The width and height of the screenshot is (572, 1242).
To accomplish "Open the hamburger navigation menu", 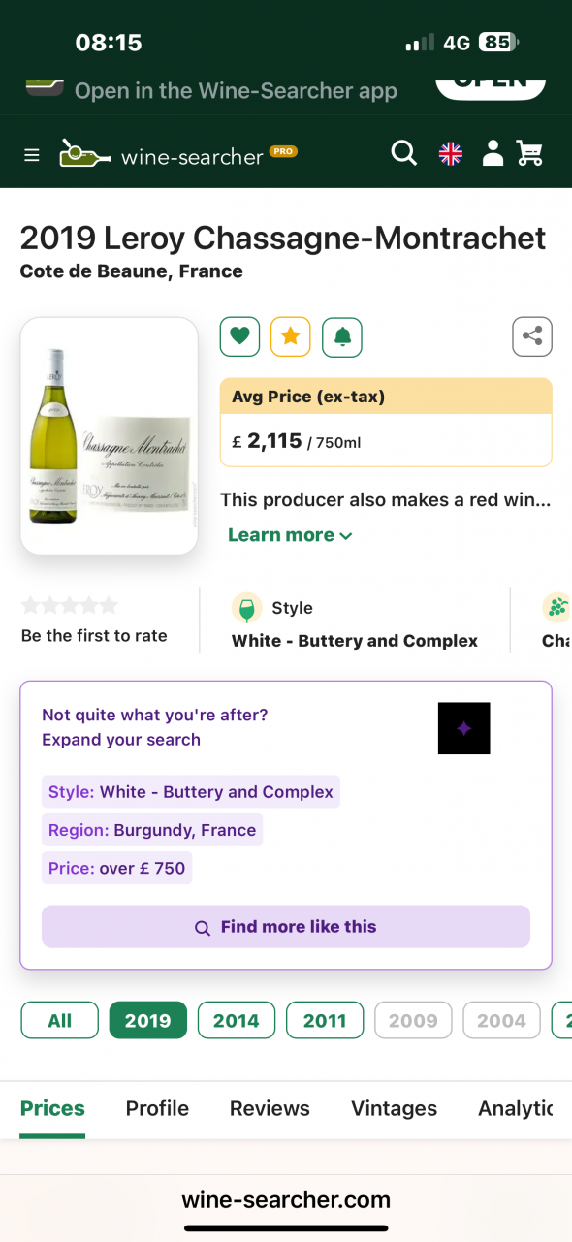I will pyautogui.click(x=31, y=152).
